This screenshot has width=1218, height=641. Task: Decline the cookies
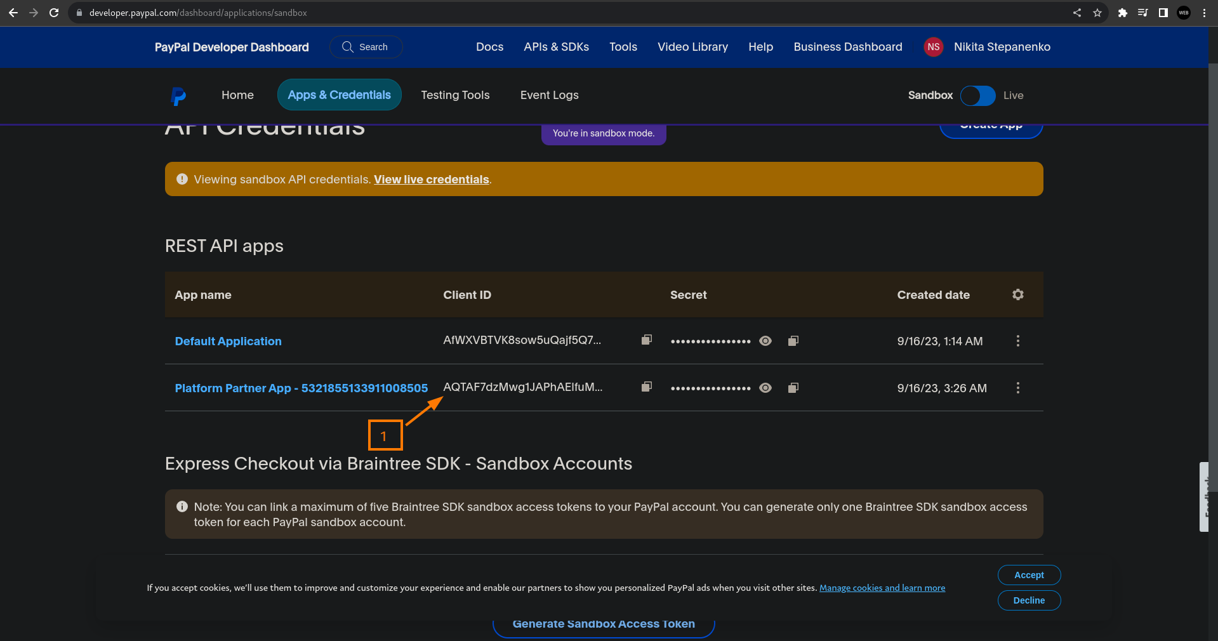1029,600
